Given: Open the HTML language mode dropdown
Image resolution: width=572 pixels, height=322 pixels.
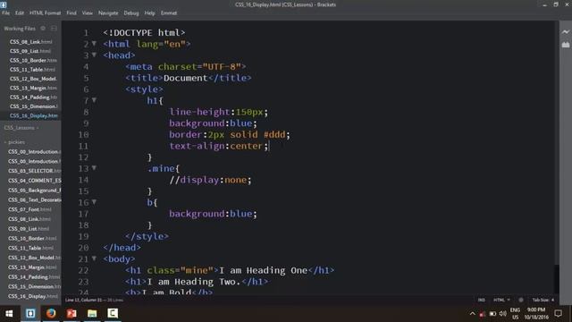Looking at the screenshot, I should tap(501, 300).
